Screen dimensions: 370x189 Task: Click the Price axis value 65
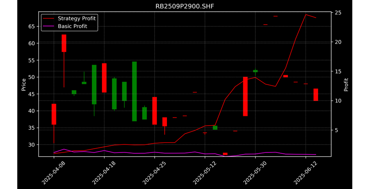pos(32,26)
